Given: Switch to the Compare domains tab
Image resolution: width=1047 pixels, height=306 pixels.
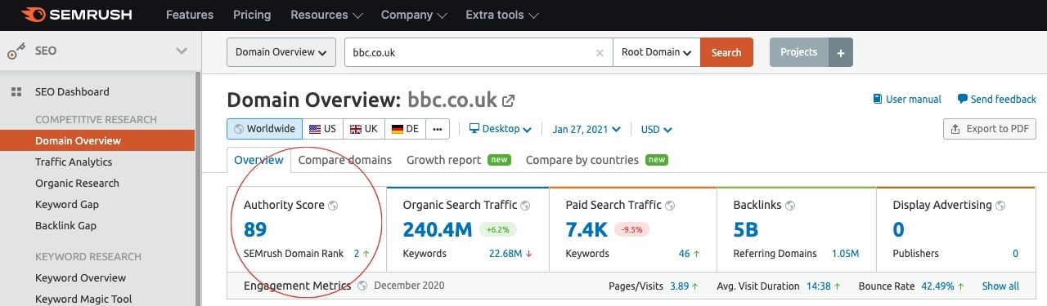Looking at the screenshot, I should tap(345, 160).
